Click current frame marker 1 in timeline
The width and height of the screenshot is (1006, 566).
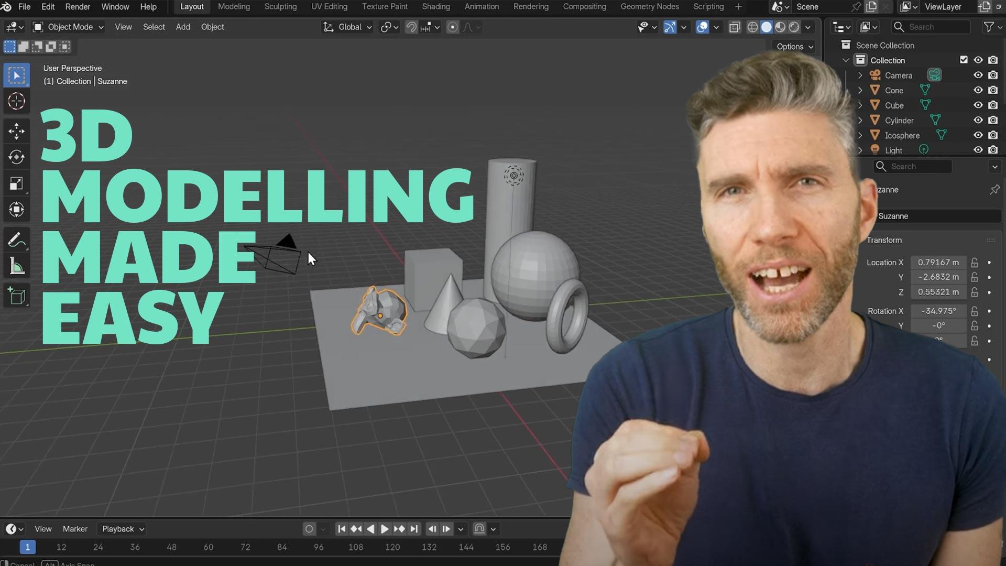[27, 547]
